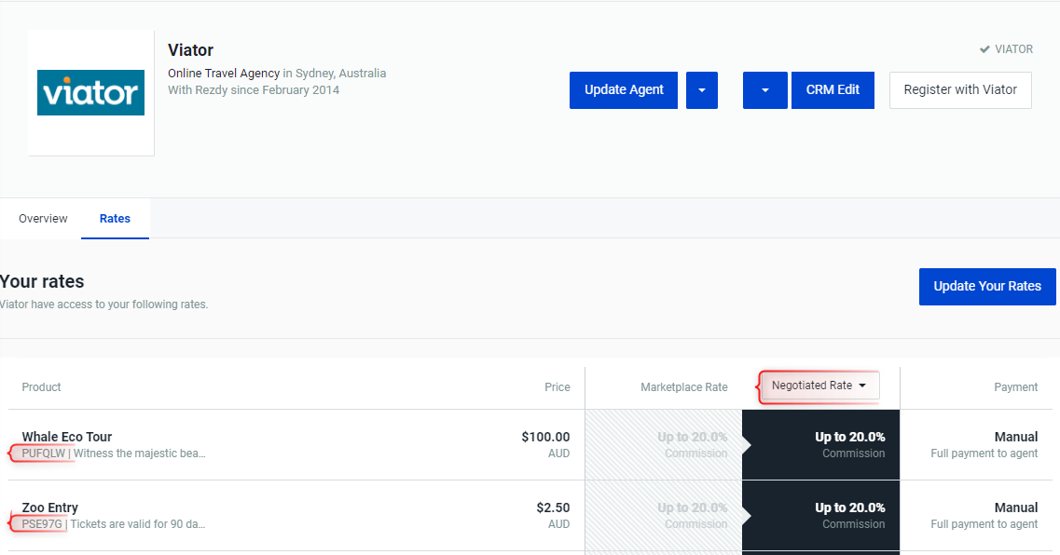Click Whale Eco Tour negotiated rate cell
The image size is (1060, 555).
click(x=820, y=445)
